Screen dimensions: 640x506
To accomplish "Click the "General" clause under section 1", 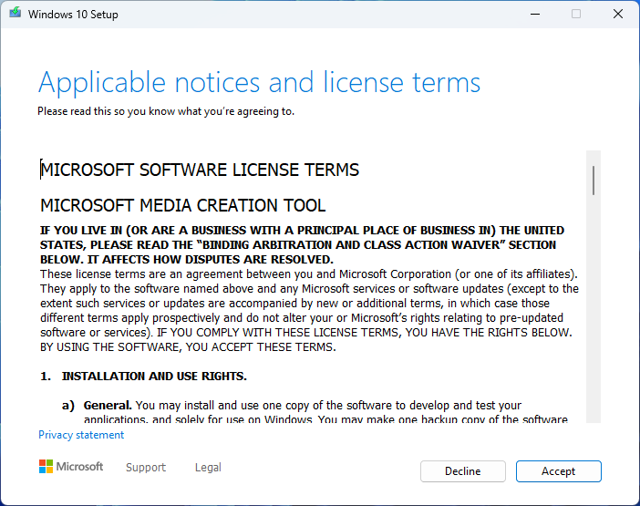I will click(x=108, y=405).
